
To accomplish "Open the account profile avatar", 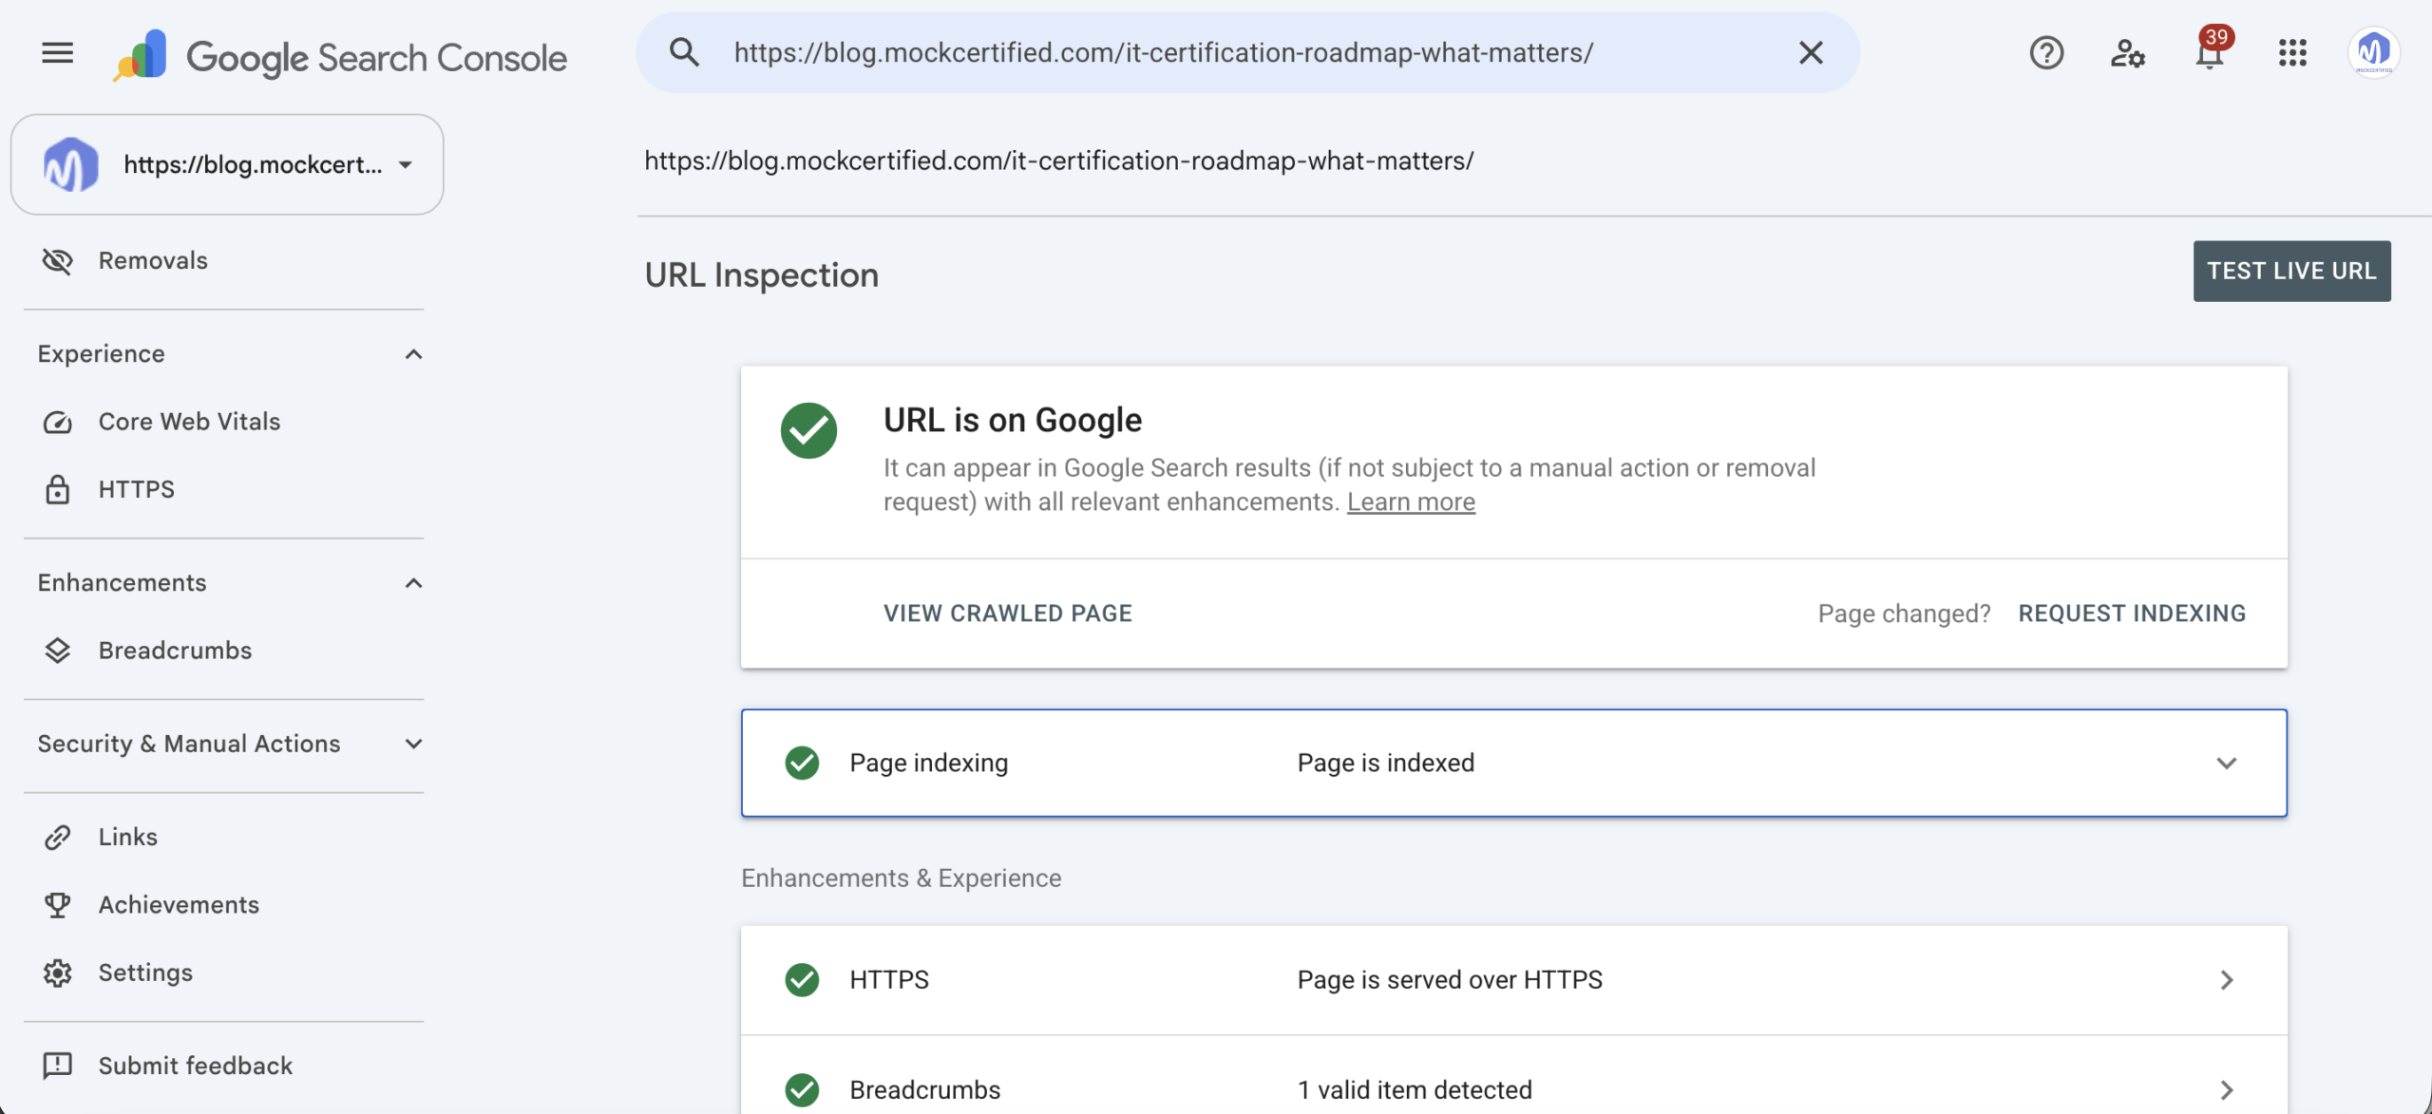I will [x=2373, y=52].
